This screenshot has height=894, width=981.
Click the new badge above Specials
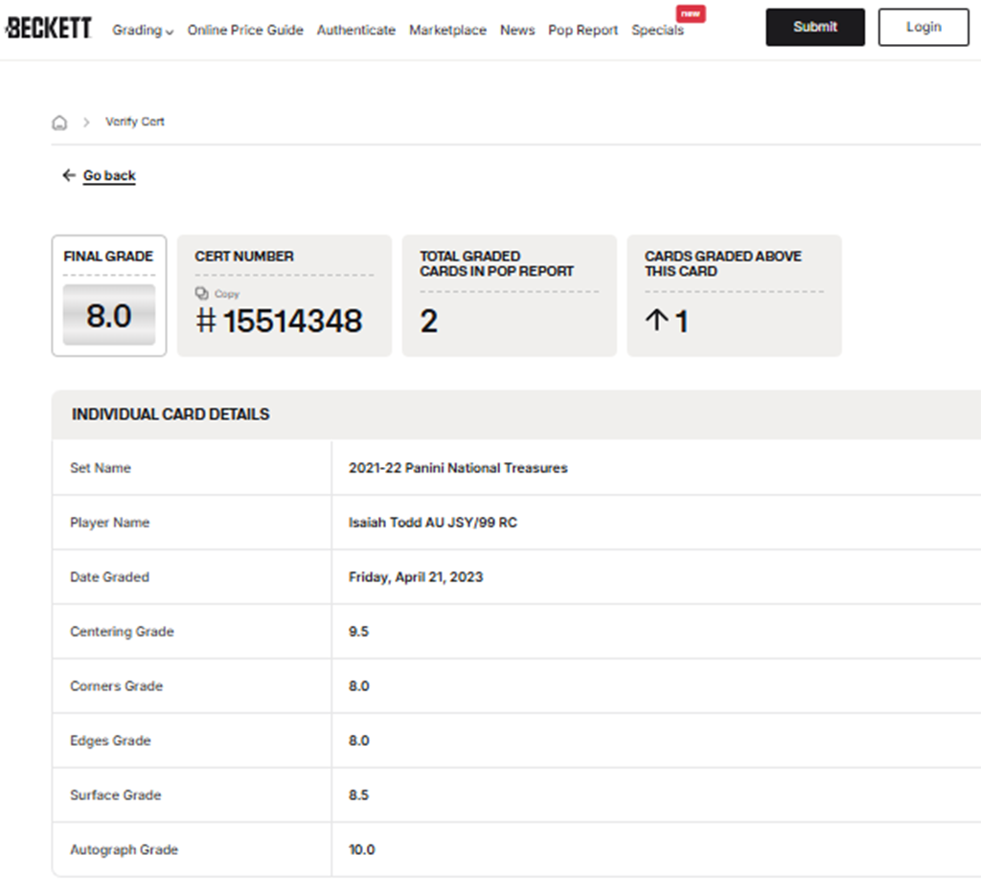click(x=690, y=13)
